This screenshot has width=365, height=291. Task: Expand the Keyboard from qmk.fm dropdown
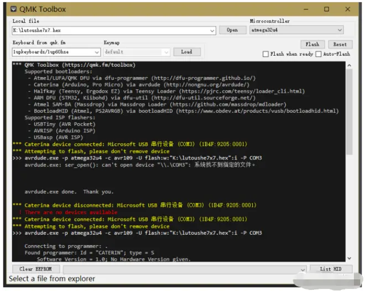pos(97,52)
